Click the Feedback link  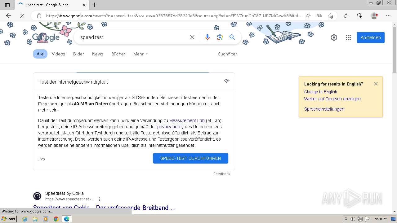pos(222,174)
